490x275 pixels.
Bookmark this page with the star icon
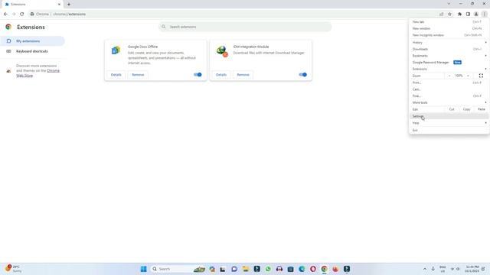pyautogui.click(x=449, y=14)
